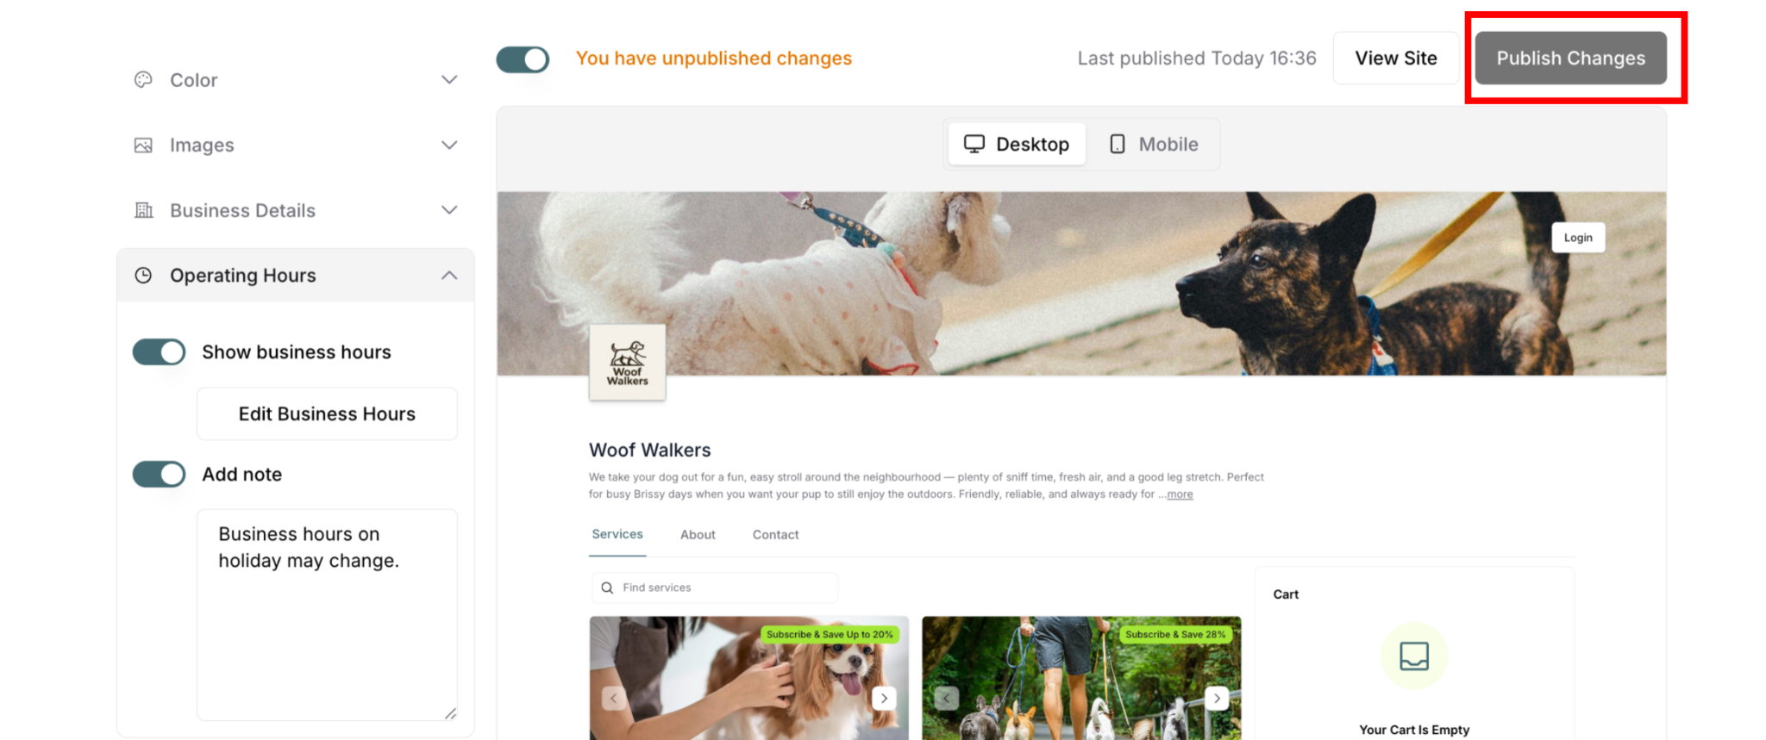Viewport: 1766px width, 740px height.
Task: Disable the Add note switch
Action: click(x=159, y=474)
